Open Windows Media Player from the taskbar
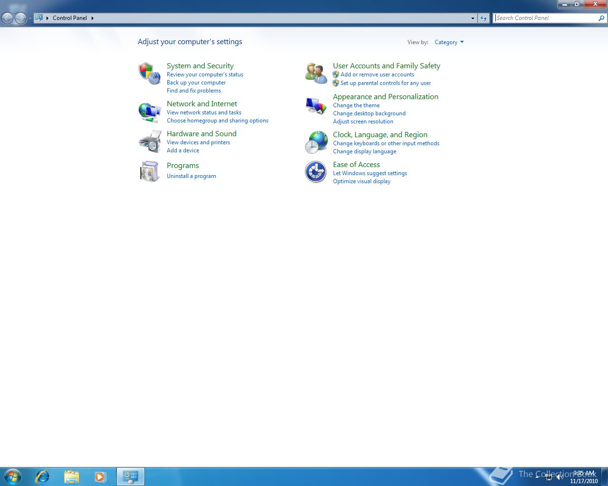The height and width of the screenshot is (486, 608). pyautogui.click(x=100, y=476)
